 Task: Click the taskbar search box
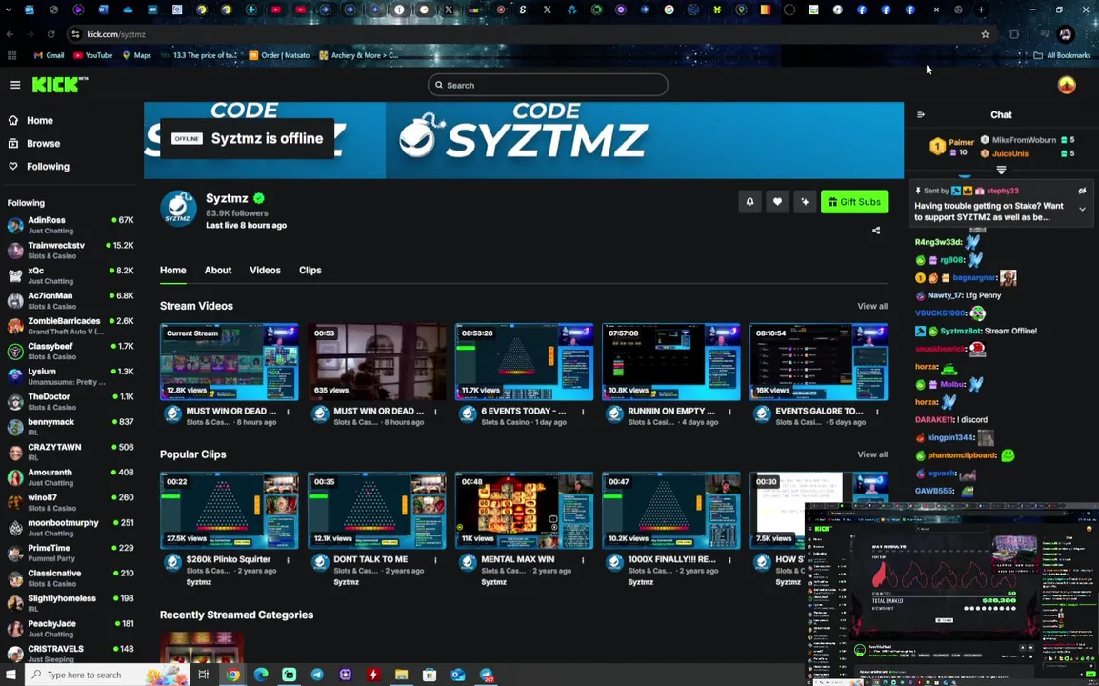[x=107, y=675]
